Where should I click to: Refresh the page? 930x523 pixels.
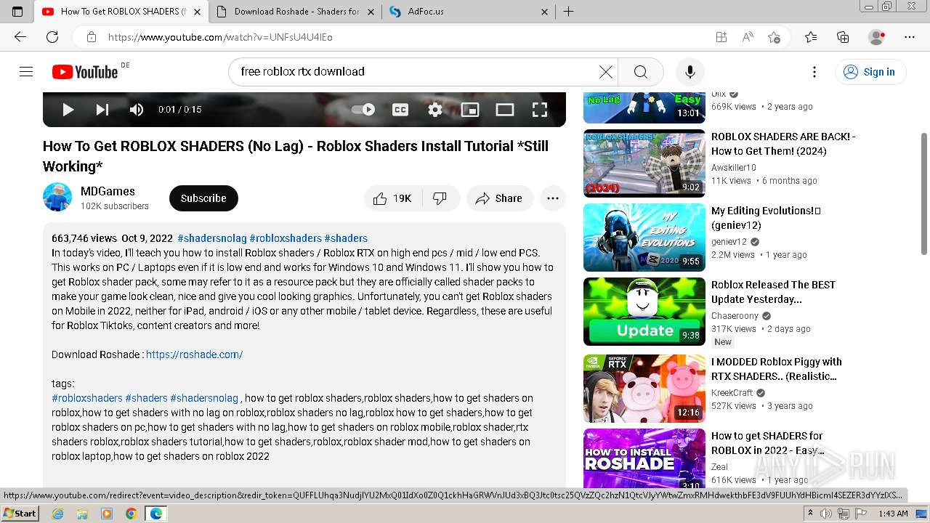pos(52,37)
